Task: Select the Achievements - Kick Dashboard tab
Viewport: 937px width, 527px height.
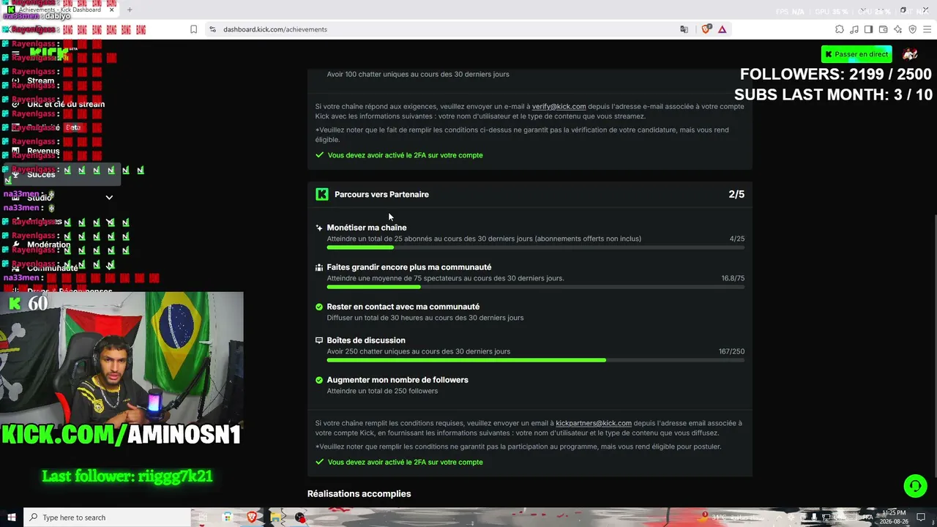Action: [x=60, y=10]
